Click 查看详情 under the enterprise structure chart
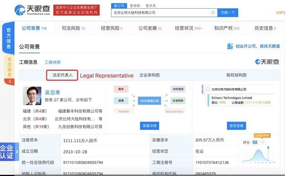The image size is (285, 176). (x=150, y=126)
